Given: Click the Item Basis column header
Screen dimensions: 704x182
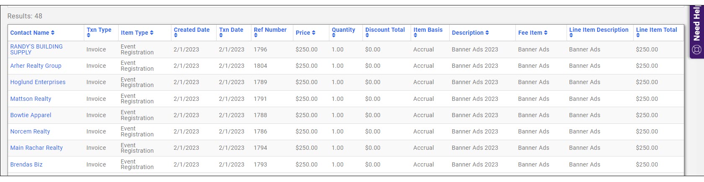Looking at the screenshot, I should (428, 30).
